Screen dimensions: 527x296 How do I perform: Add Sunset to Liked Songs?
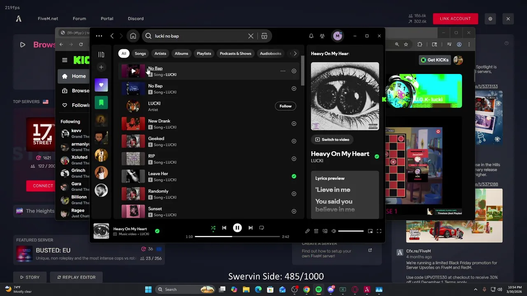(294, 211)
